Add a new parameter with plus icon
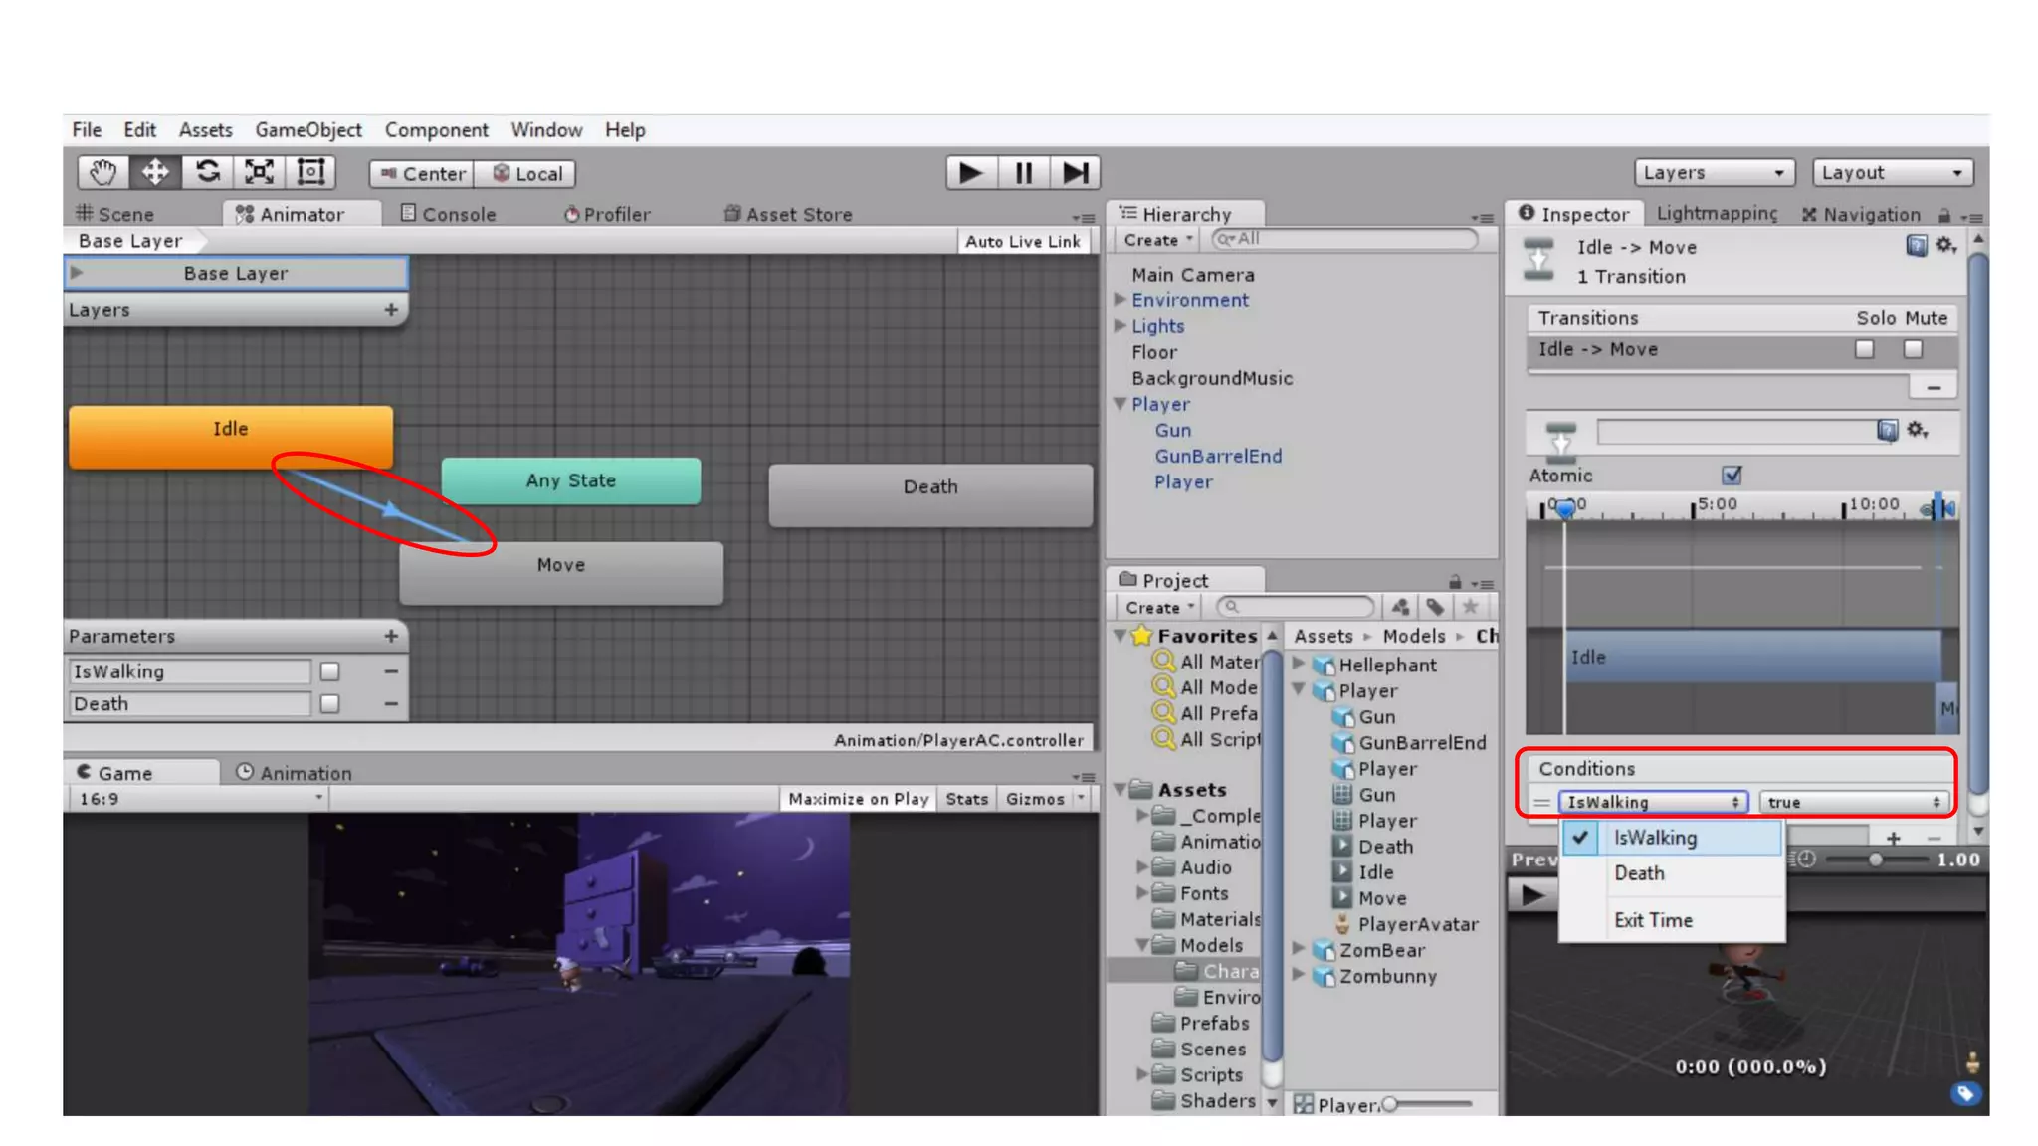 391,636
